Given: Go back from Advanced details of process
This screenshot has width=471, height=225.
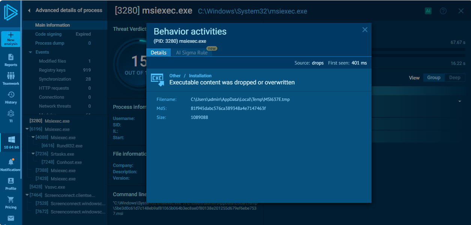Looking at the screenshot, I should click(29, 10).
